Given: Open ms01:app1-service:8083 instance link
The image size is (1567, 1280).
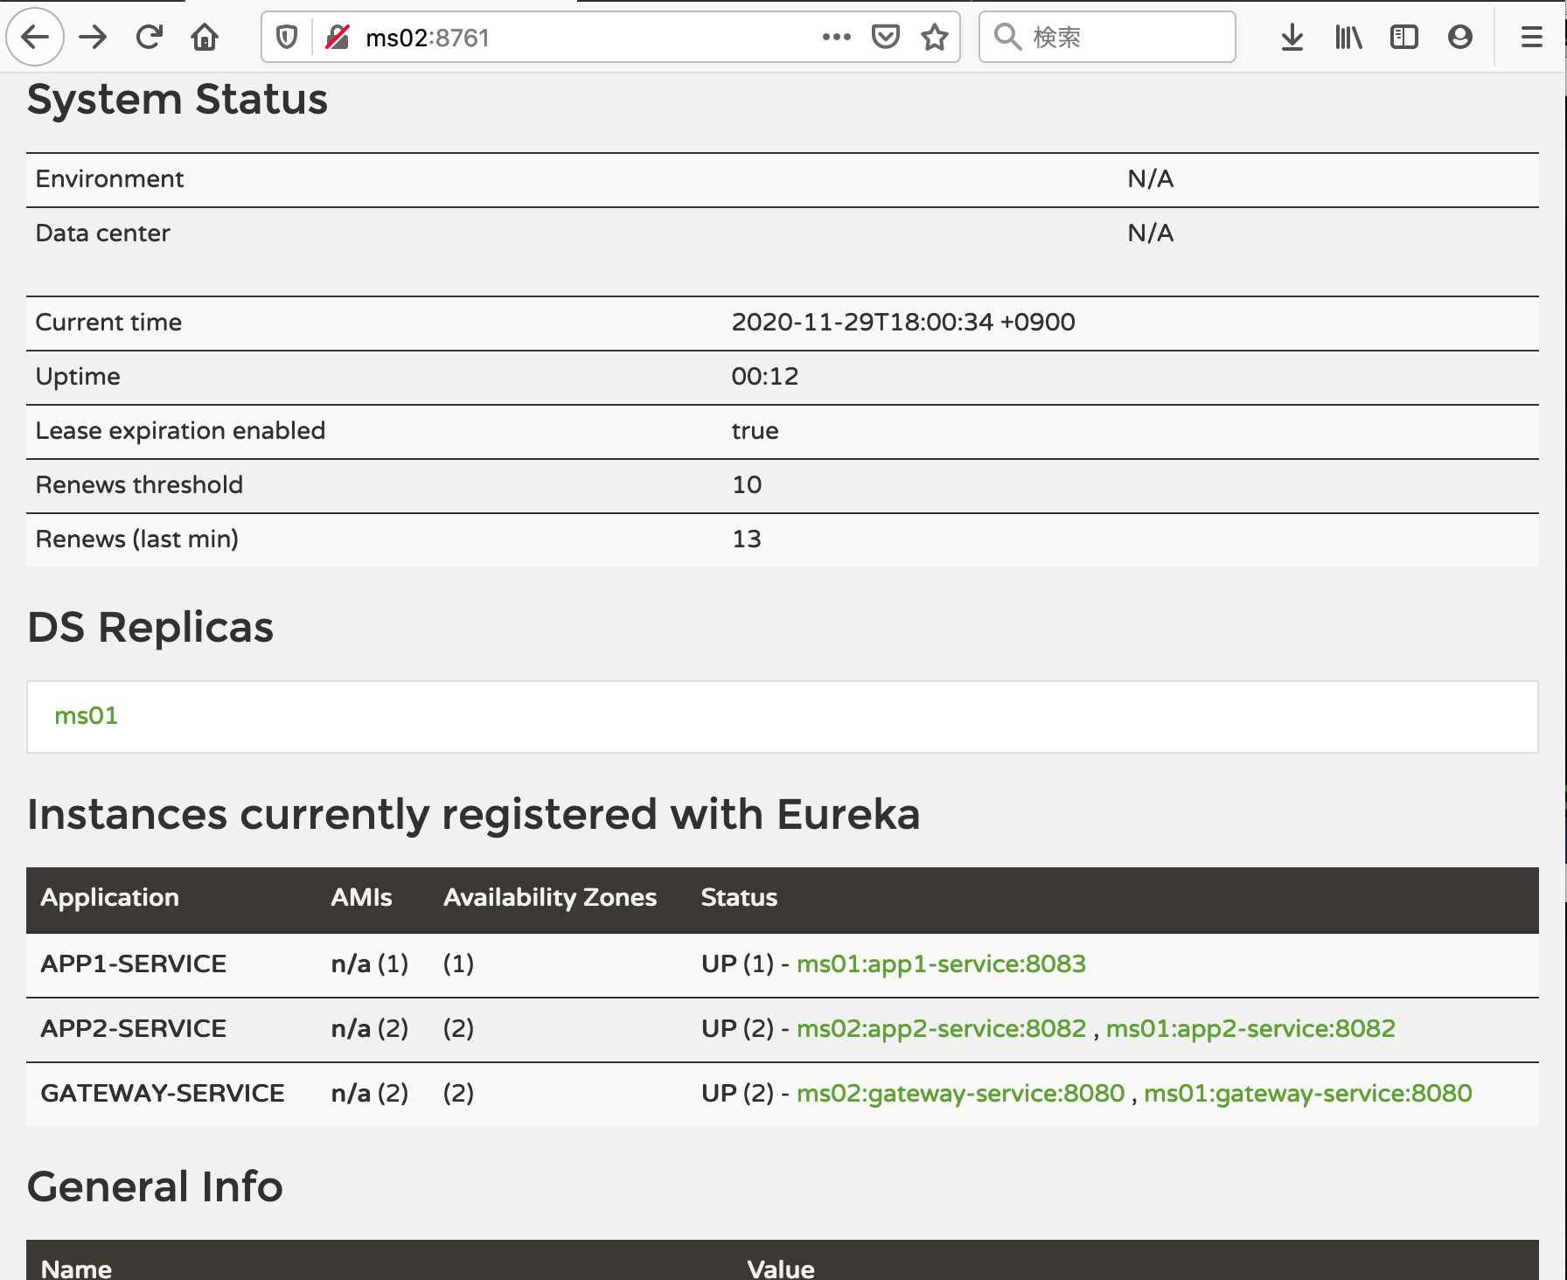Looking at the screenshot, I should coord(941,964).
